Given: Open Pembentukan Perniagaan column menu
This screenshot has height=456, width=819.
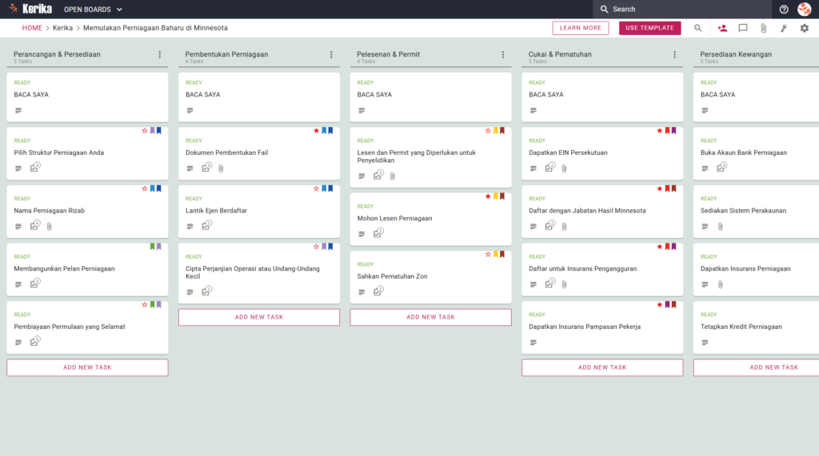Looking at the screenshot, I should (331, 54).
